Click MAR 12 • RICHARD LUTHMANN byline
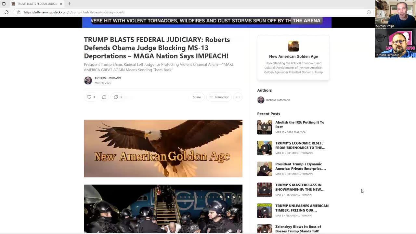Viewport: 416px width, 234px height. pos(294,153)
